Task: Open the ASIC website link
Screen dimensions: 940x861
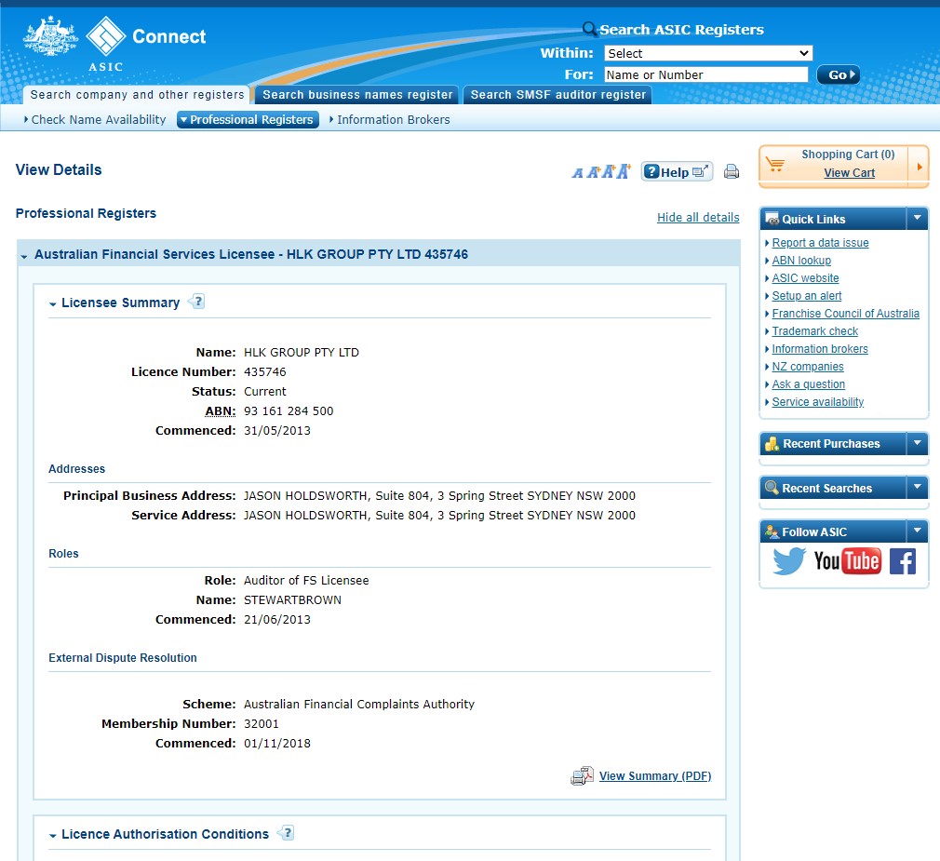Action: coord(805,277)
